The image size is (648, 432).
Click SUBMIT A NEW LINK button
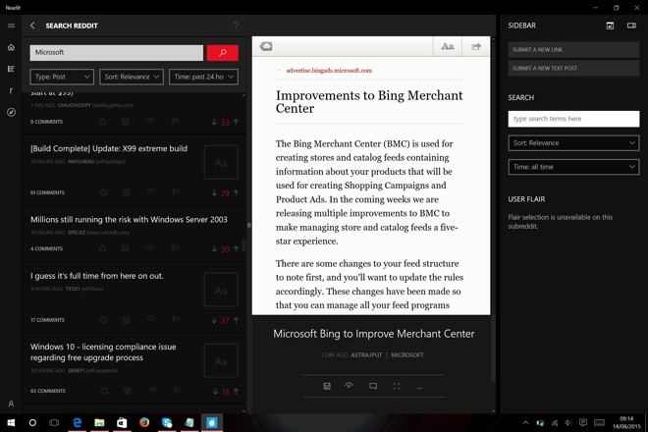click(573, 50)
